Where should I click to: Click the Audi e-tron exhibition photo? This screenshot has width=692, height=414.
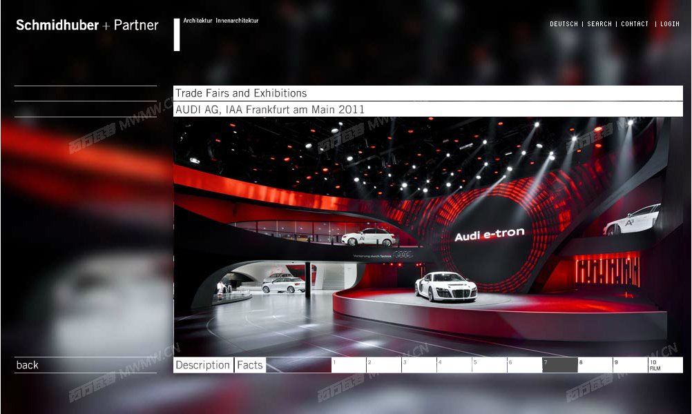tap(428, 237)
